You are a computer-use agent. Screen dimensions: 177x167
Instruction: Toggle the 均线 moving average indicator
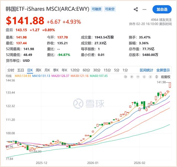tap(9, 76)
